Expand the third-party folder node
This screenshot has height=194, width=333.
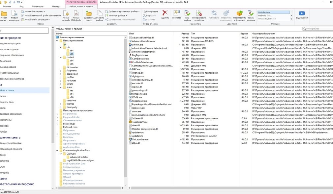pyautogui.click(x=61, y=108)
